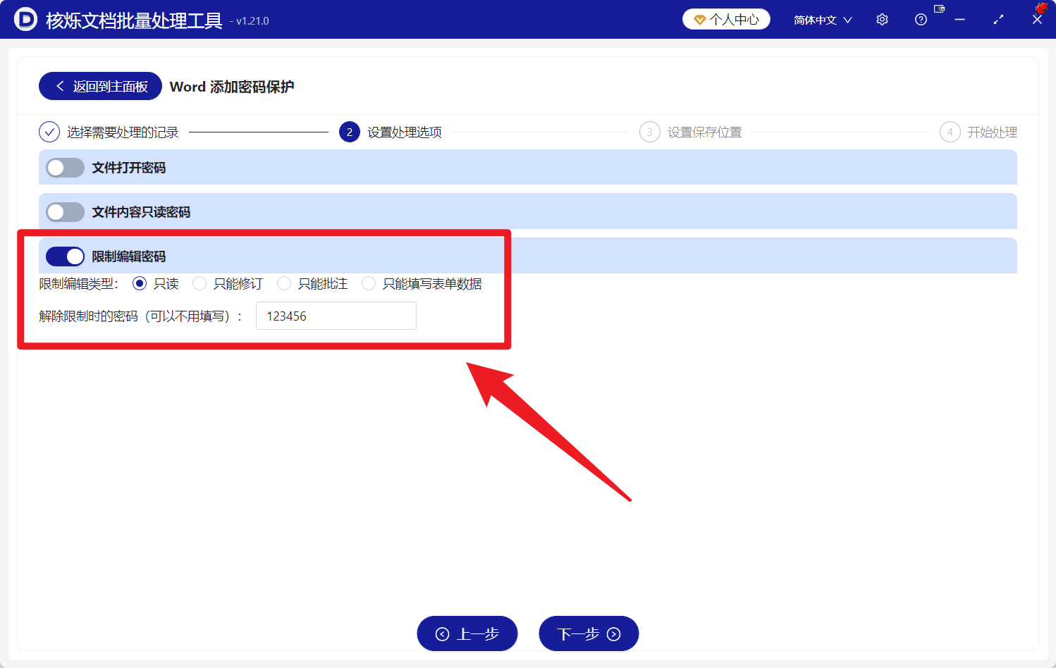Click the 下一步 next button

coord(589,633)
